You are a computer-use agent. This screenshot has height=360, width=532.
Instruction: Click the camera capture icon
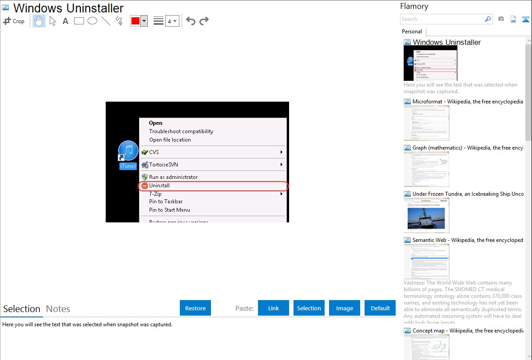[501, 19]
